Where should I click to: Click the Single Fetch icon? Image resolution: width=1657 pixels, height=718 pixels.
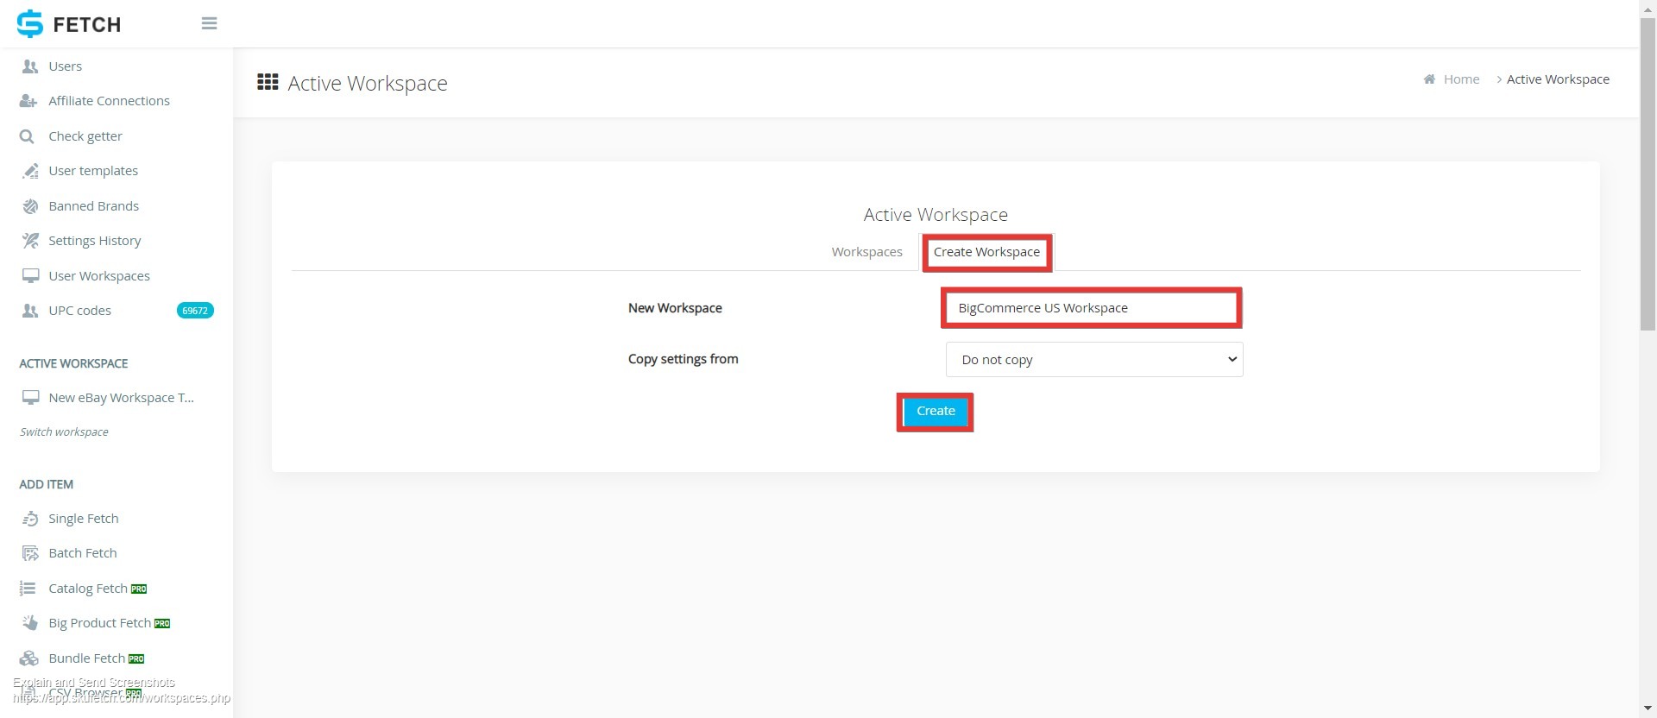(x=30, y=519)
